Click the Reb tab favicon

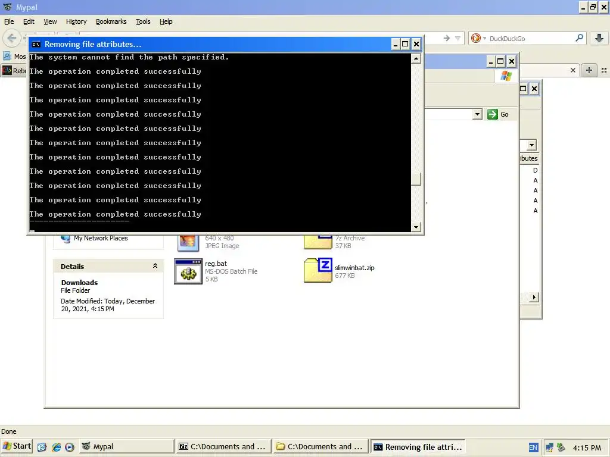[7, 70]
